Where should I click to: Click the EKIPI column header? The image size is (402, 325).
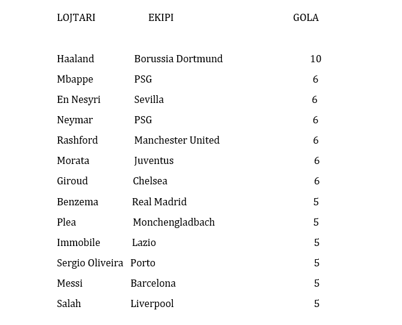(x=161, y=17)
